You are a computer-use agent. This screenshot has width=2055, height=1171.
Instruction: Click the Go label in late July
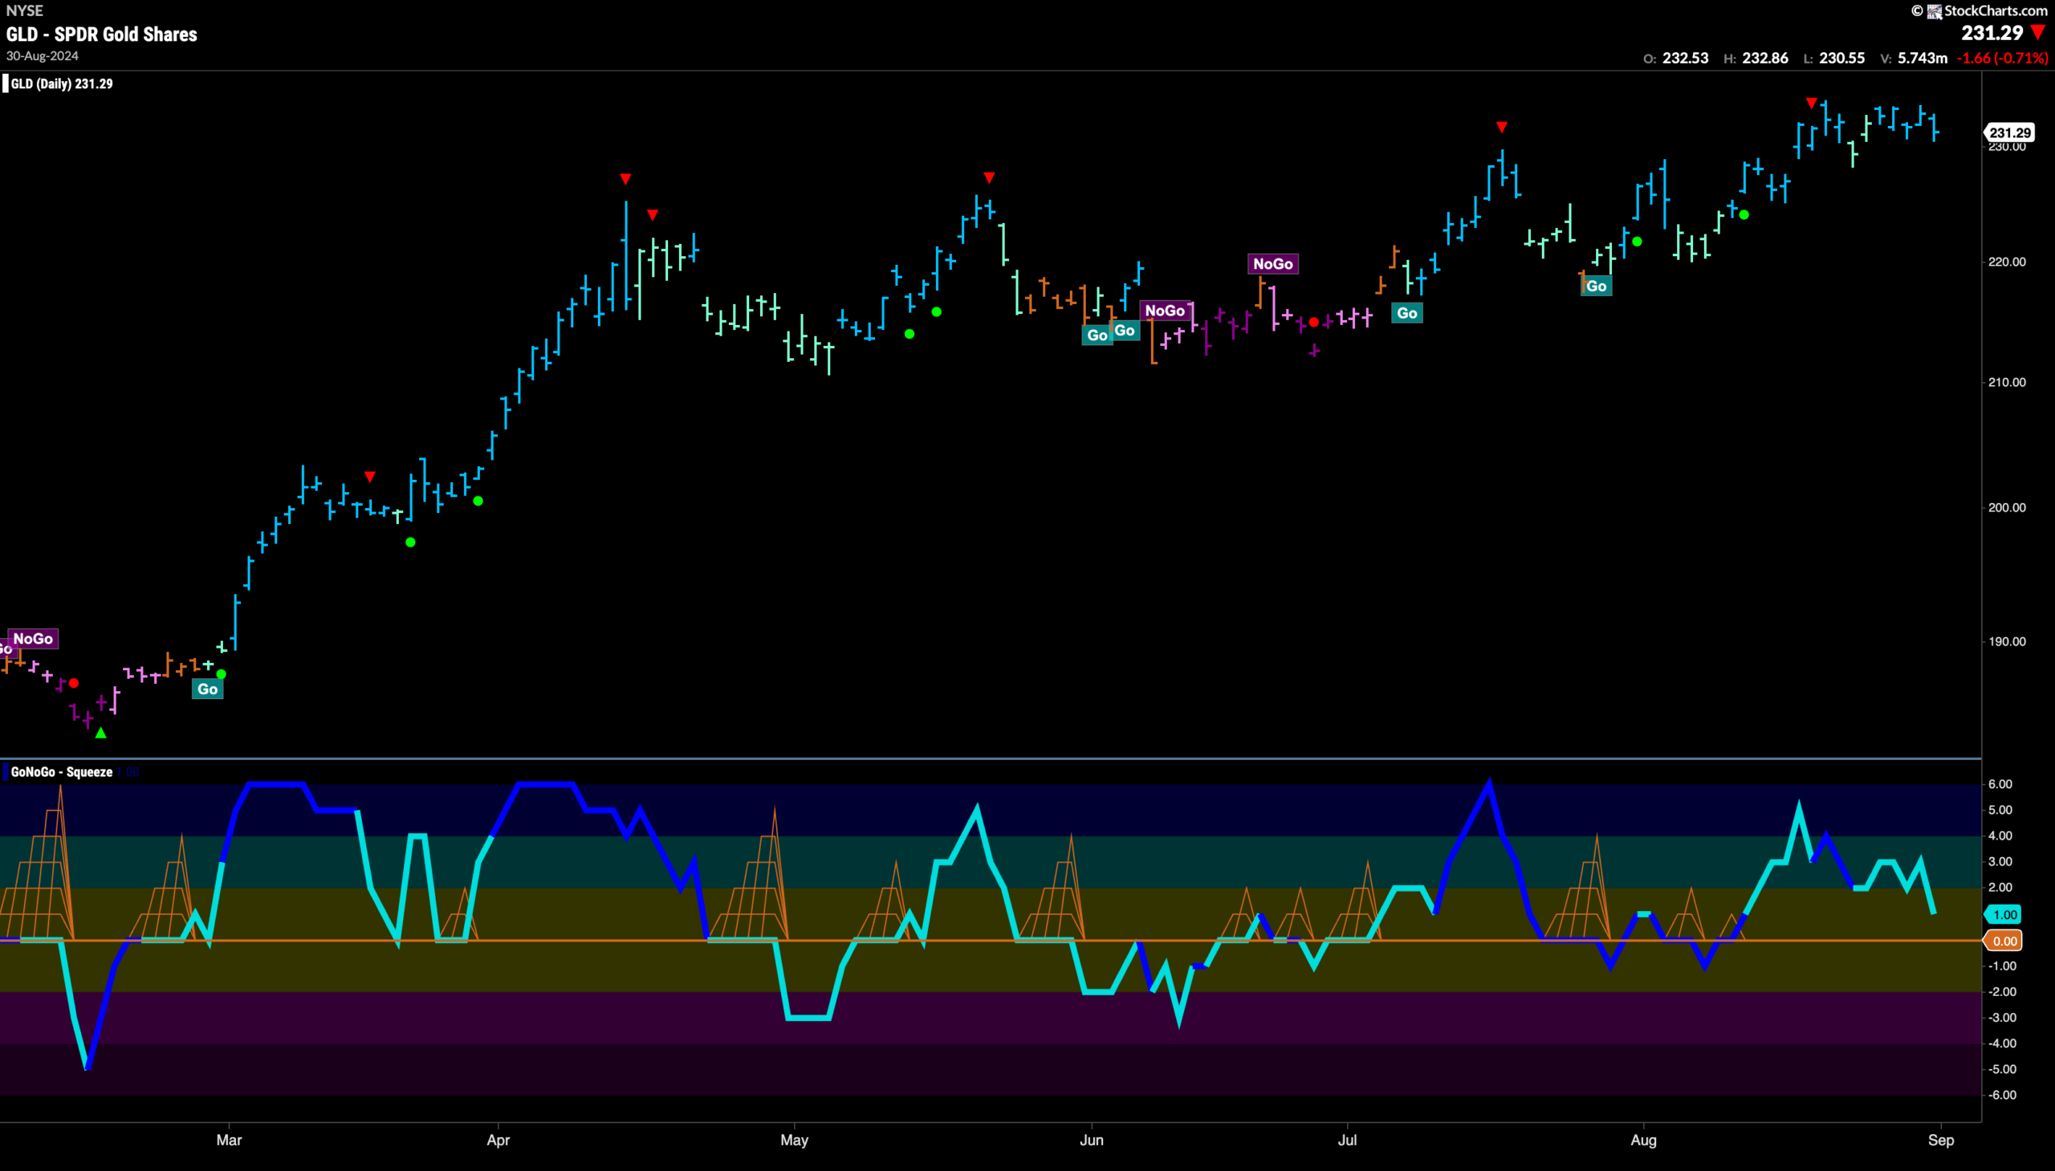click(x=1597, y=287)
